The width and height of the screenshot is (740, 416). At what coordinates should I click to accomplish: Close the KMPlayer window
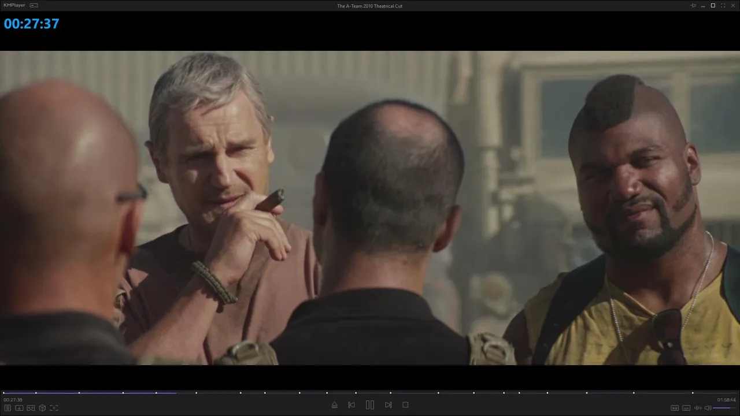pos(732,6)
